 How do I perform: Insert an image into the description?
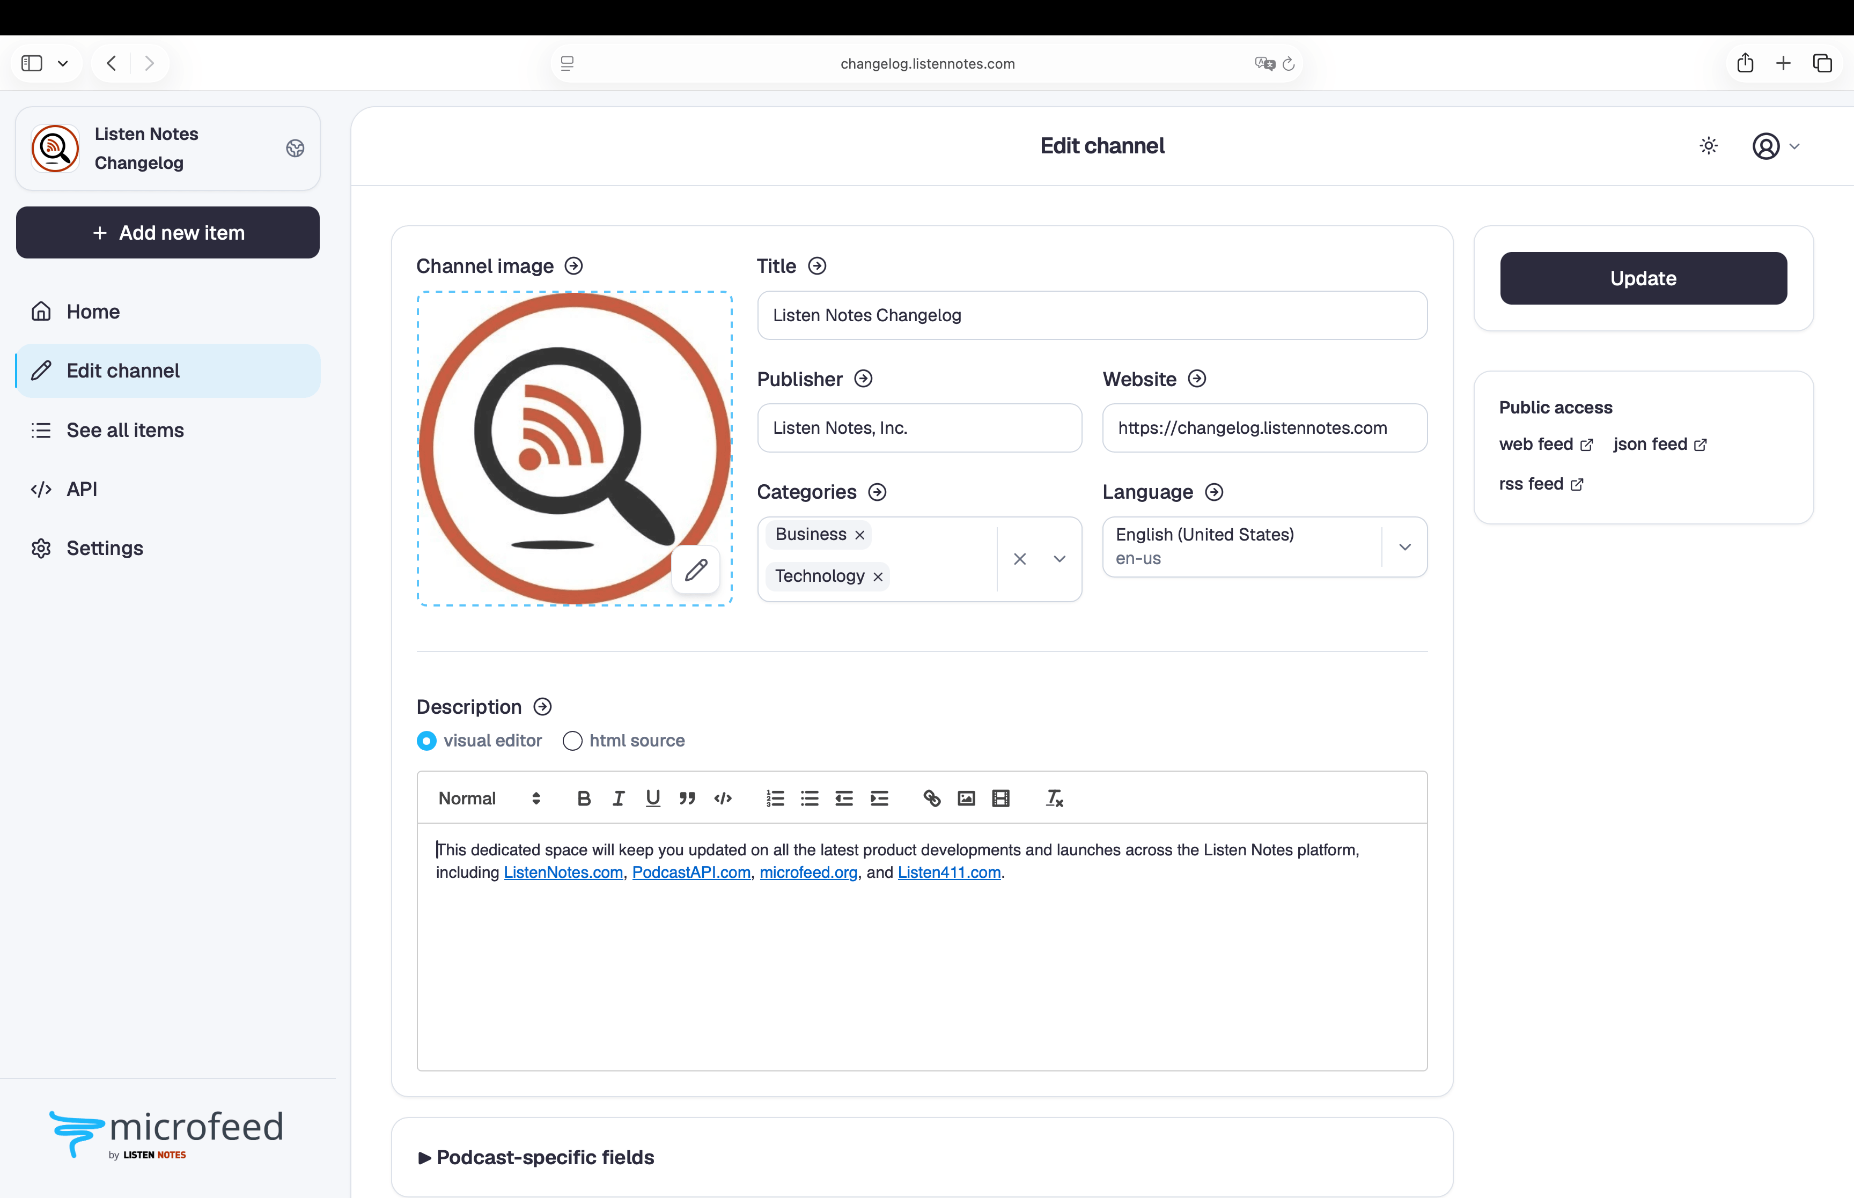point(966,798)
